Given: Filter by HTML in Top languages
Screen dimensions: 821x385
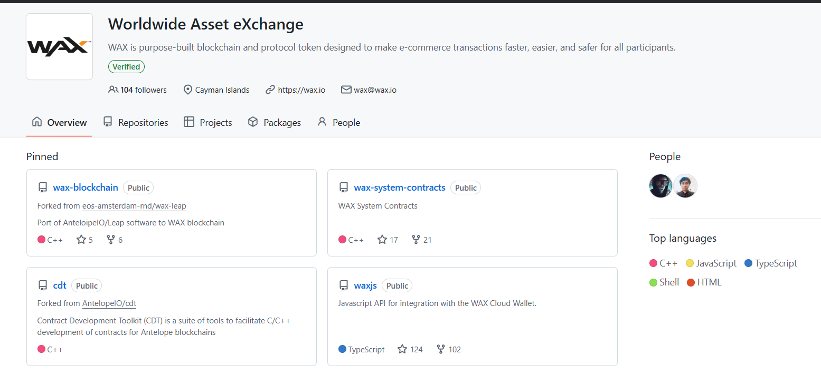Looking at the screenshot, I should (x=704, y=282).
